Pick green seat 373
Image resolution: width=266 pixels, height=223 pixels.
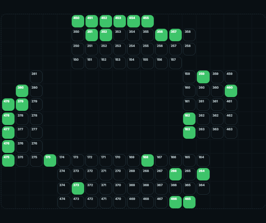pyautogui.click(x=78, y=189)
